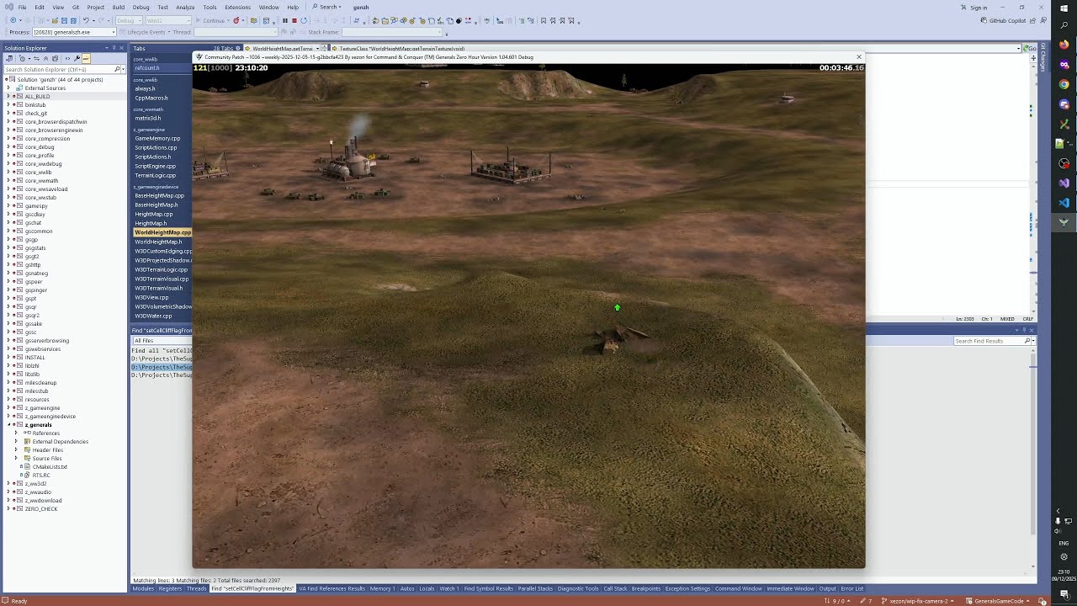Click the Save All icon in toolbar

tap(73, 20)
